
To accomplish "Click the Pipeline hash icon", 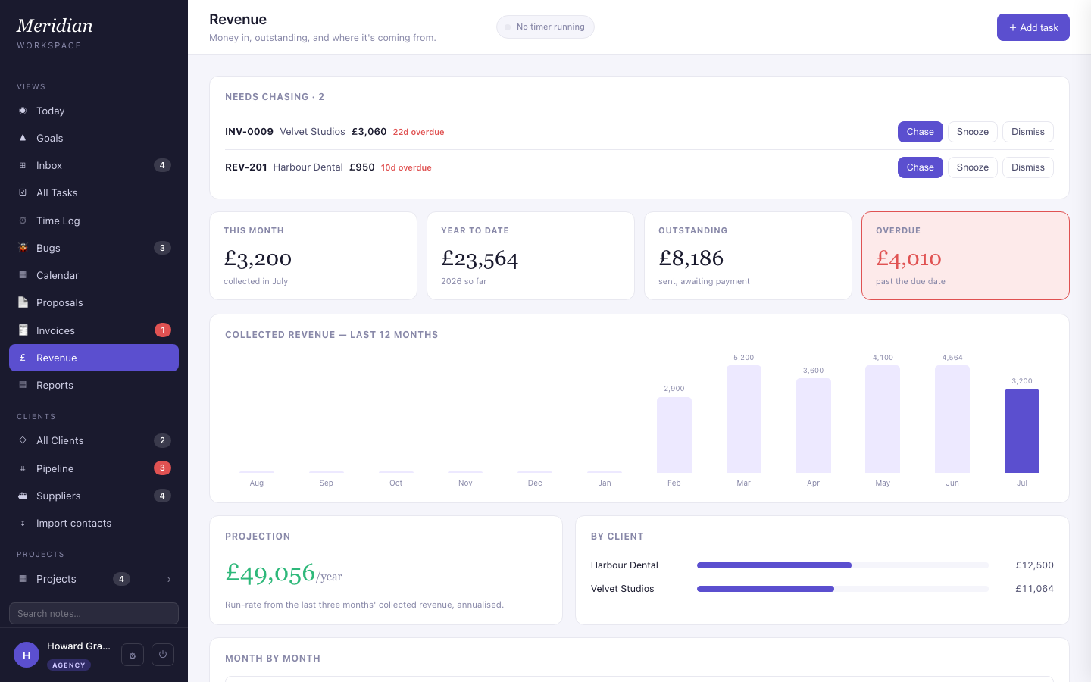I will click(x=23, y=468).
